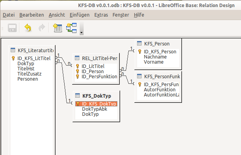241x155 pixels.
Task: Click the REL_LitTitel-Pers table icon
Action: coord(77,58)
